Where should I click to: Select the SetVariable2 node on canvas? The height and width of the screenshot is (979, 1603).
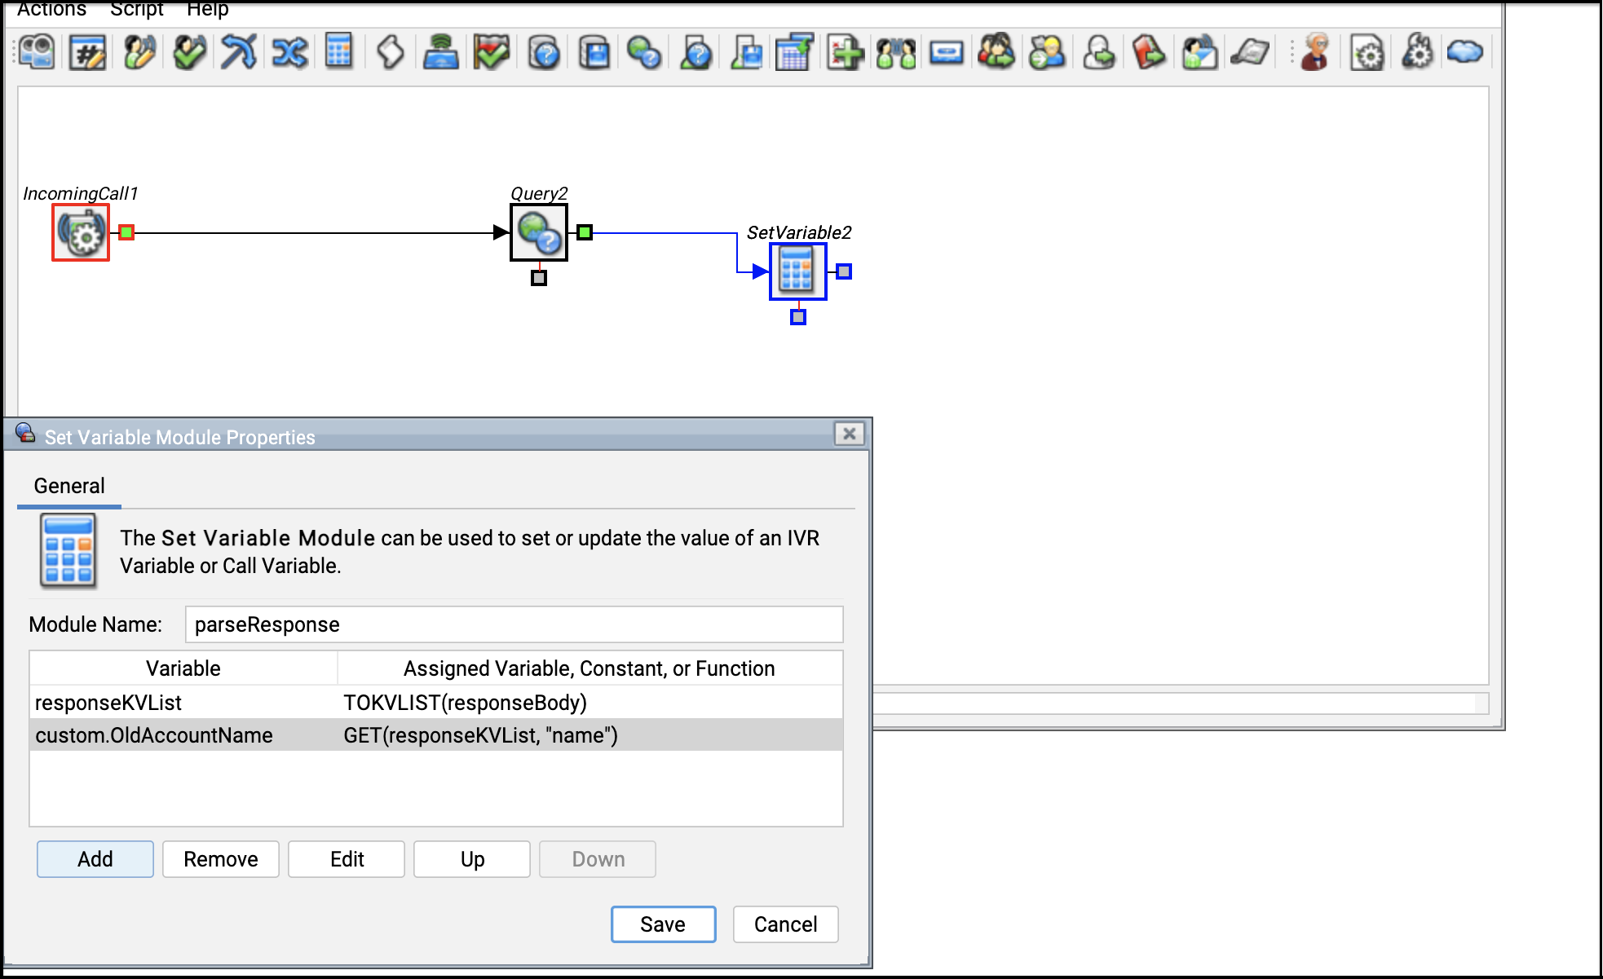coord(798,271)
